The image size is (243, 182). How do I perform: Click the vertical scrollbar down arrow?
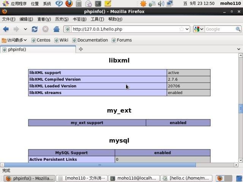click(x=240, y=160)
